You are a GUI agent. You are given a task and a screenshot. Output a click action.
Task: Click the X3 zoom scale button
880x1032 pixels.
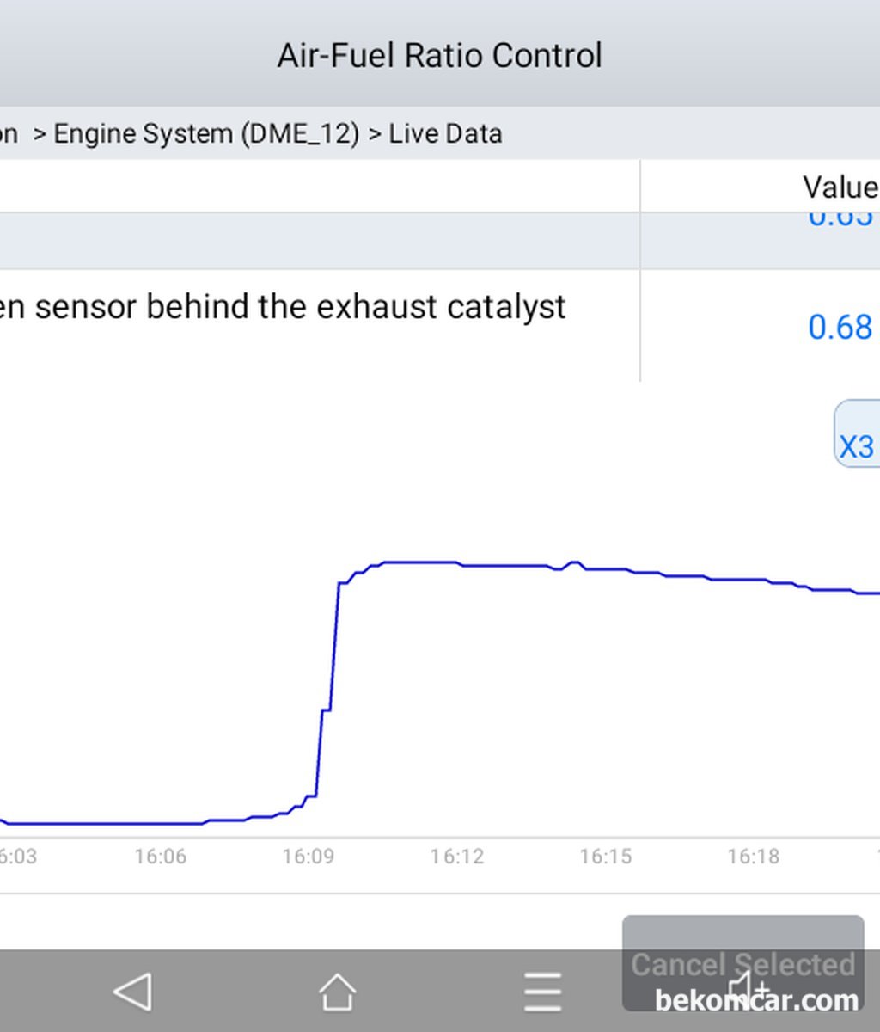pos(857,434)
